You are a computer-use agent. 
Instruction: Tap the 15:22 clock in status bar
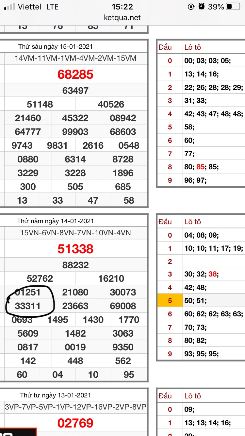click(x=122, y=7)
